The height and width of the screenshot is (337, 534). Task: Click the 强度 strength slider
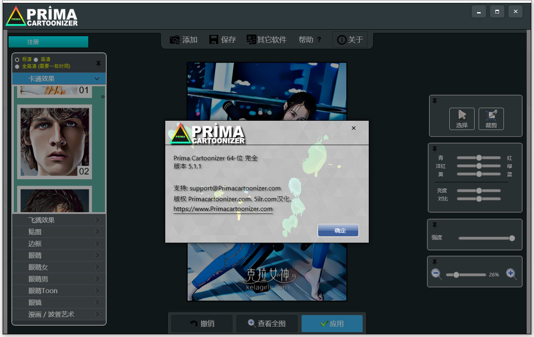(x=487, y=238)
